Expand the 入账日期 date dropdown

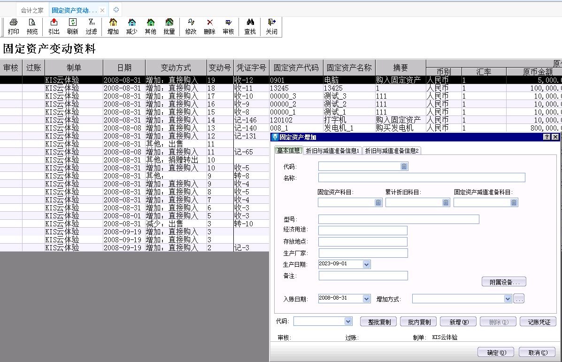point(366,299)
